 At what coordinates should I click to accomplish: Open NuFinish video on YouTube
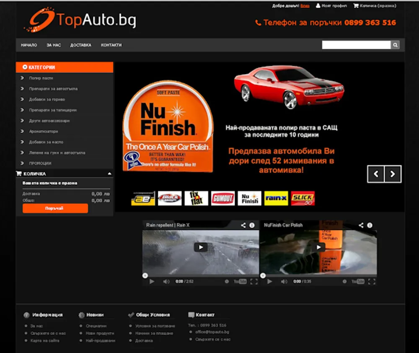coord(358,281)
